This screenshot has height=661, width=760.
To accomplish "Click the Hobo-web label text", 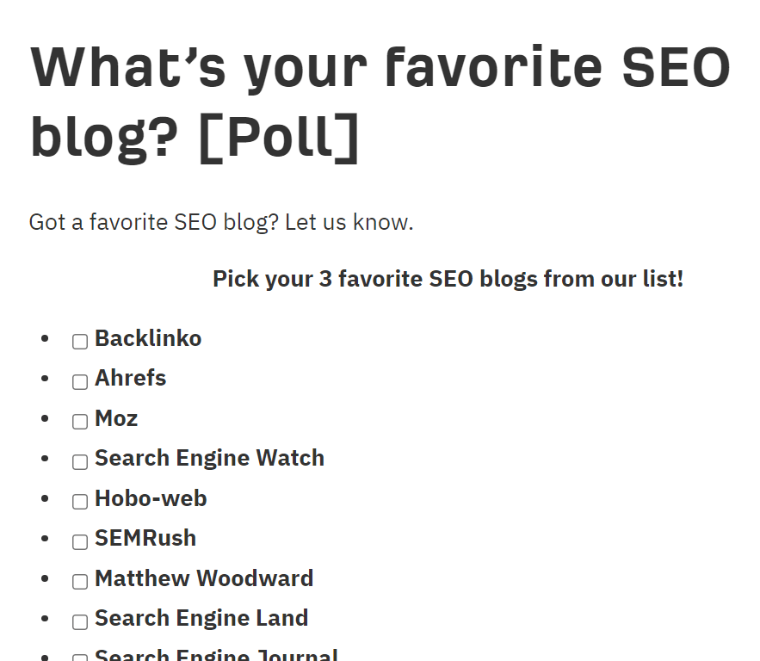I will click(151, 498).
